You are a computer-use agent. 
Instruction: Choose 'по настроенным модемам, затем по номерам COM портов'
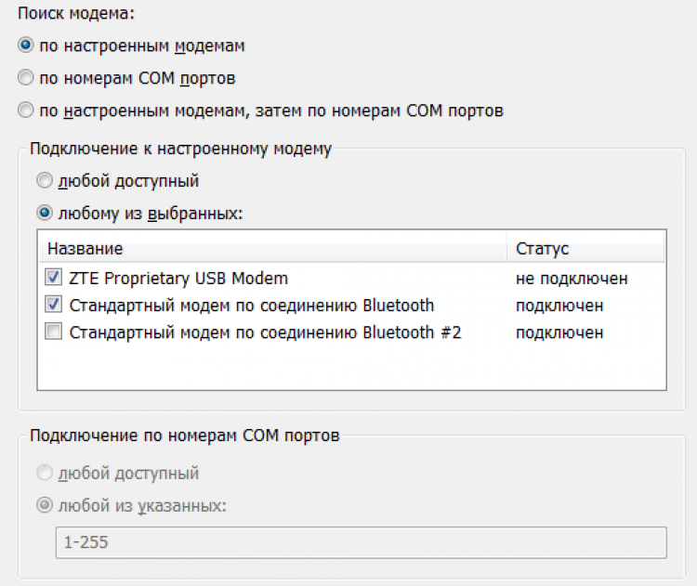tap(26, 111)
